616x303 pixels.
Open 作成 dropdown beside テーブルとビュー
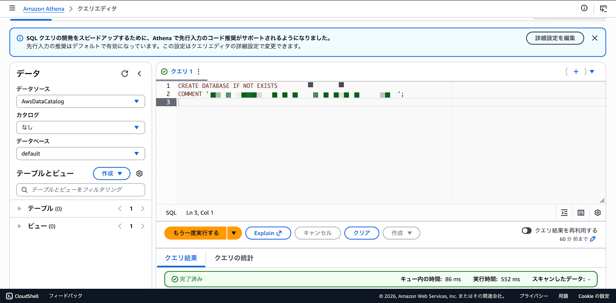click(x=112, y=174)
